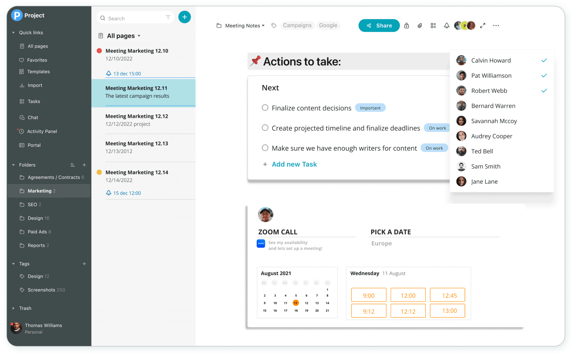573x355 pixels.
Task: Open the Meeting Notes breadcrumb dropdown
Action: click(263, 25)
